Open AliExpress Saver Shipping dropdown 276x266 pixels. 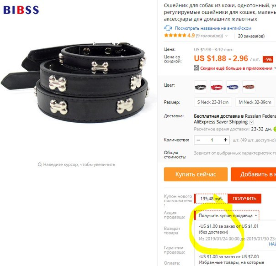point(252,122)
